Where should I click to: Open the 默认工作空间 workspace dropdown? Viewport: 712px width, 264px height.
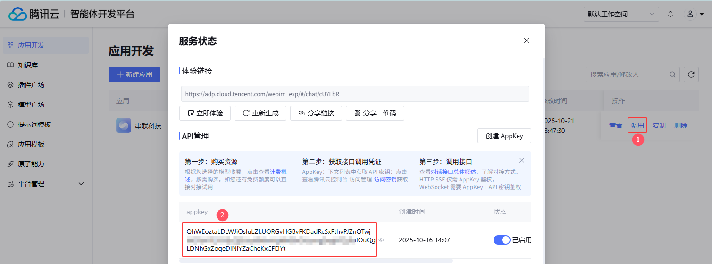click(621, 14)
